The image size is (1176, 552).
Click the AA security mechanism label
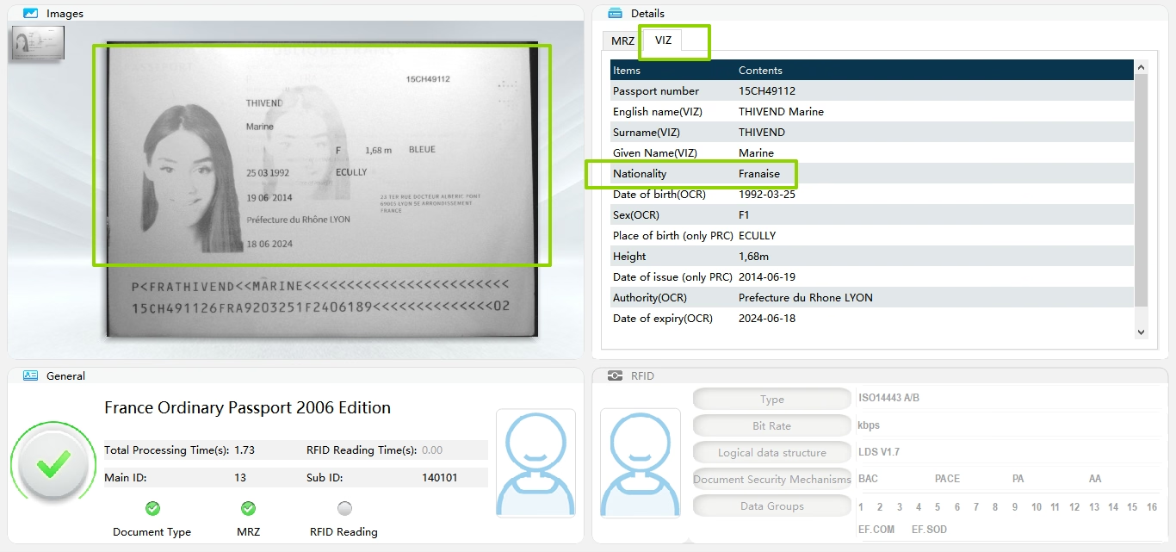pyautogui.click(x=1095, y=479)
